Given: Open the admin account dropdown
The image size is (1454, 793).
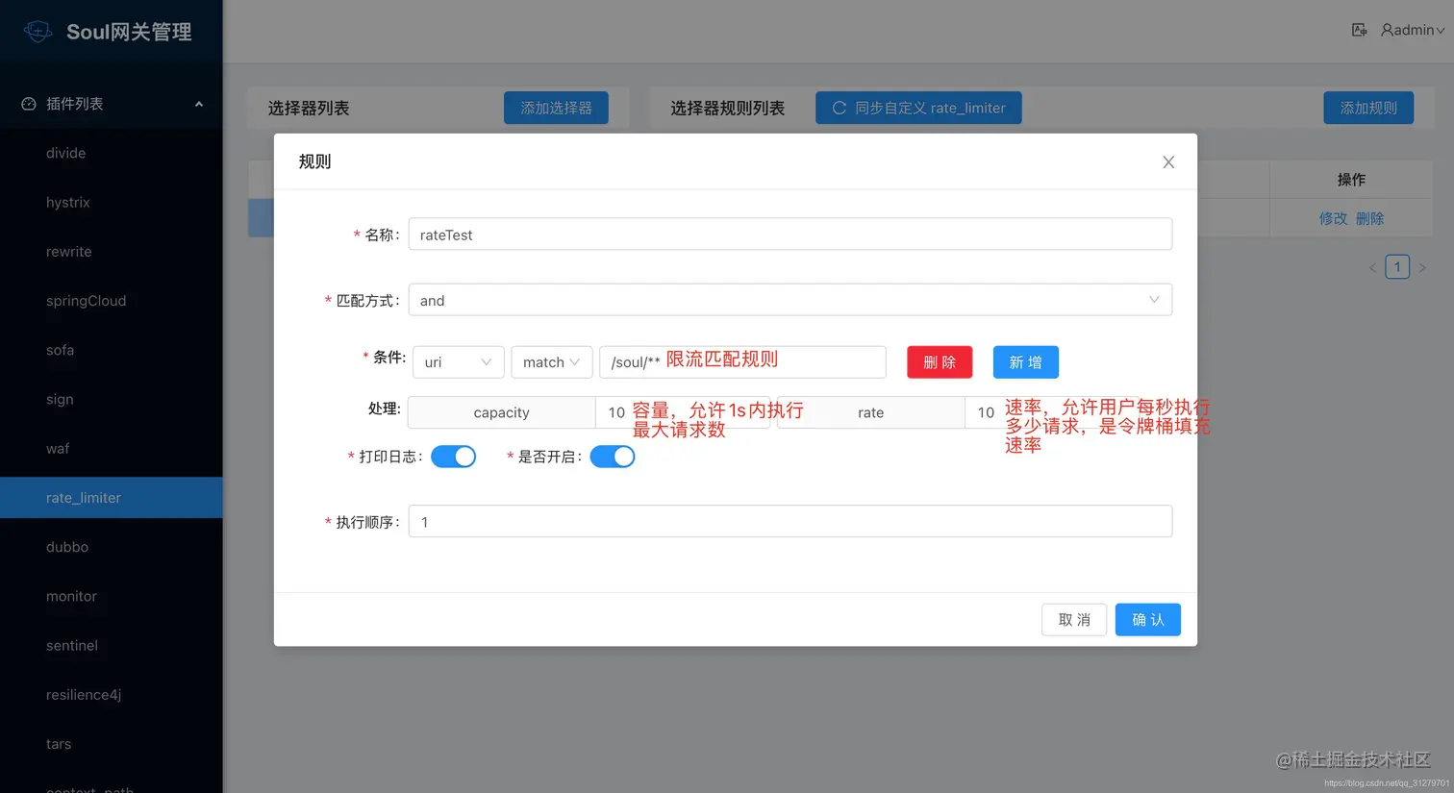Looking at the screenshot, I should (1412, 30).
